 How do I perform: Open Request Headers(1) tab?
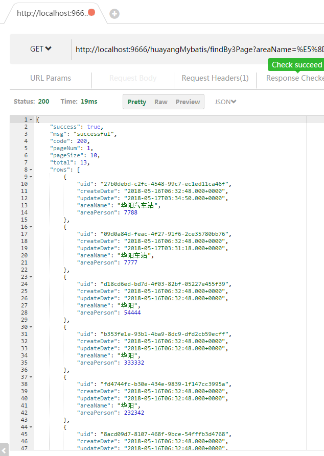215,78
